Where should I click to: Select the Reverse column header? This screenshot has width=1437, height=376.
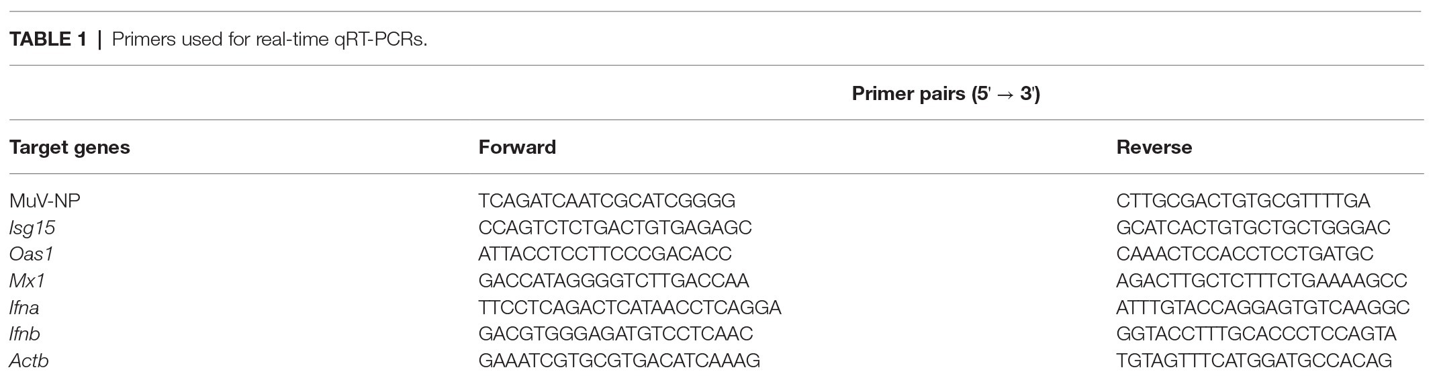1154,147
